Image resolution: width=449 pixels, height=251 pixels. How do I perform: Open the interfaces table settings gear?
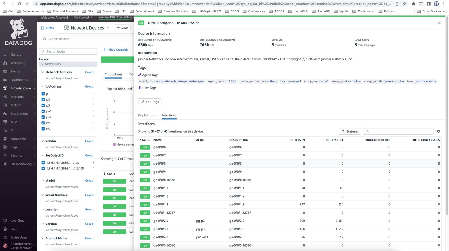pyautogui.click(x=438, y=131)
